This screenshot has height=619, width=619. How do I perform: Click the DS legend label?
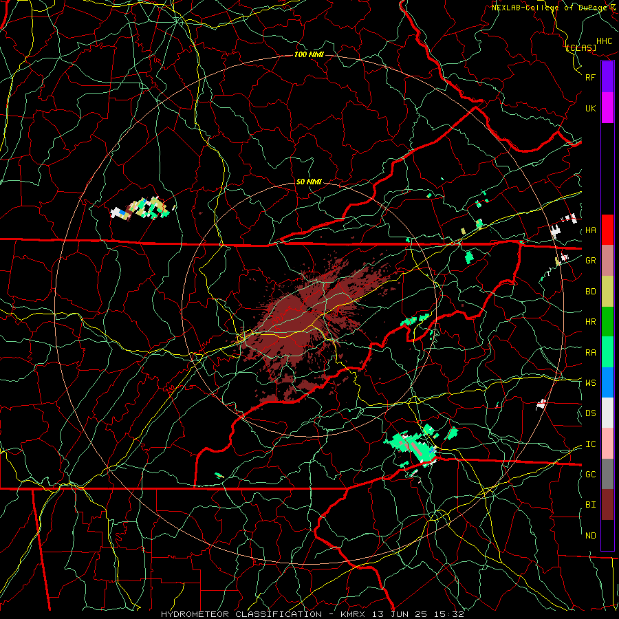pos(590,413)
